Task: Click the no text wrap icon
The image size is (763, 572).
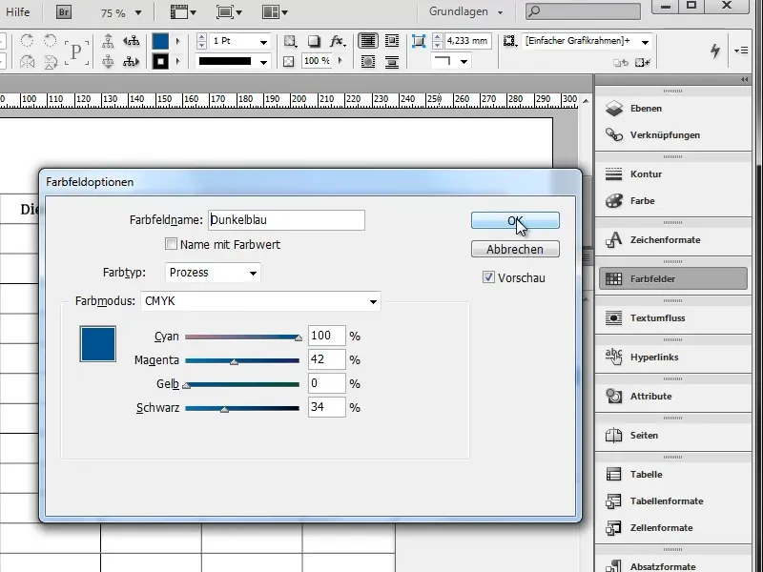Action: click(x=368, y=41)
